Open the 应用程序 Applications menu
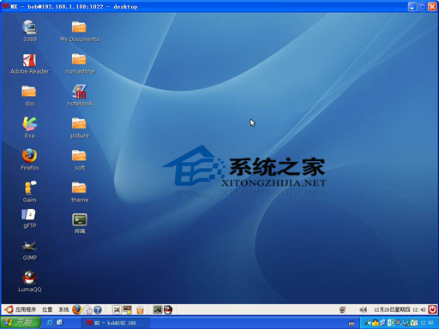 pos(26,309)
